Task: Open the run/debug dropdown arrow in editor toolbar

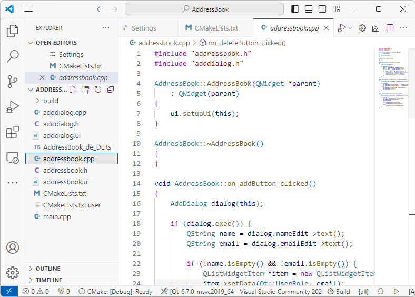Action: click(x=351, y=28)
